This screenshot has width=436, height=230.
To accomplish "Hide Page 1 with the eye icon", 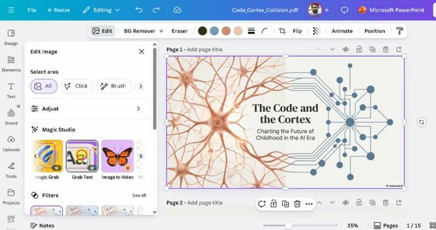I will (x=346, y=50).
